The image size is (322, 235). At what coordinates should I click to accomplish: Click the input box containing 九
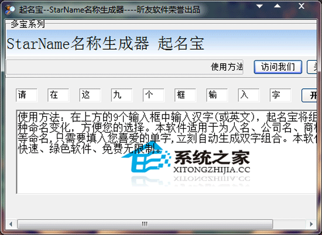pos(122,95)
